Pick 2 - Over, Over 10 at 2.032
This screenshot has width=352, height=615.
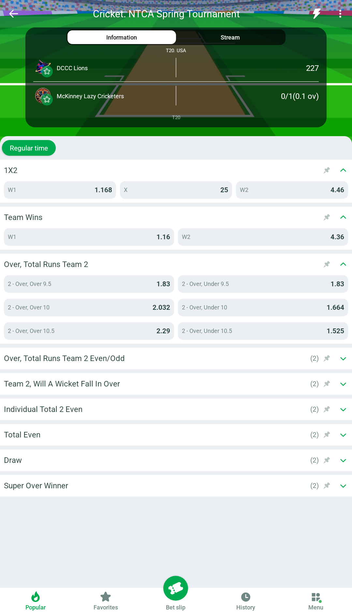pos(89,307)
